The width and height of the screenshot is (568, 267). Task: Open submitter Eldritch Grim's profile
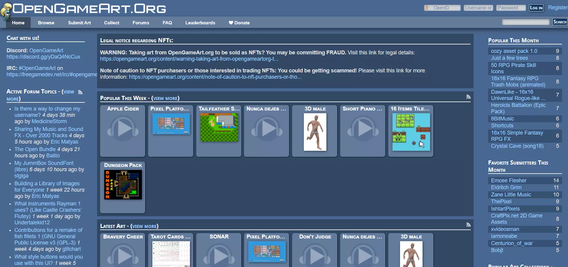tap(506, 187)
